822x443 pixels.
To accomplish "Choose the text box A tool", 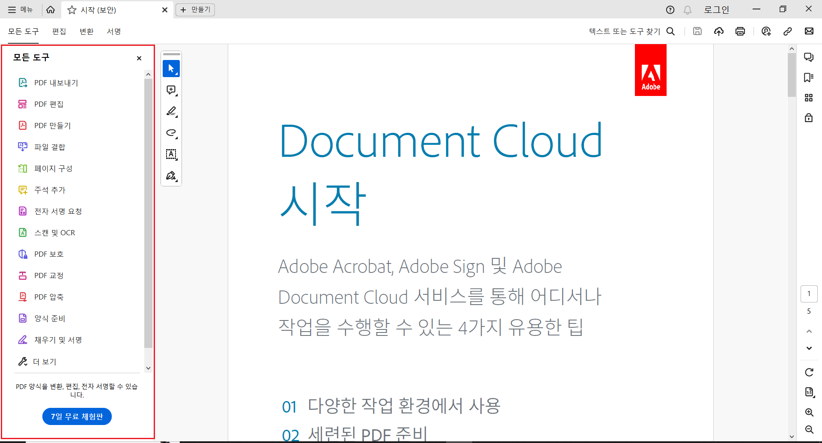I will pos(171,154).
